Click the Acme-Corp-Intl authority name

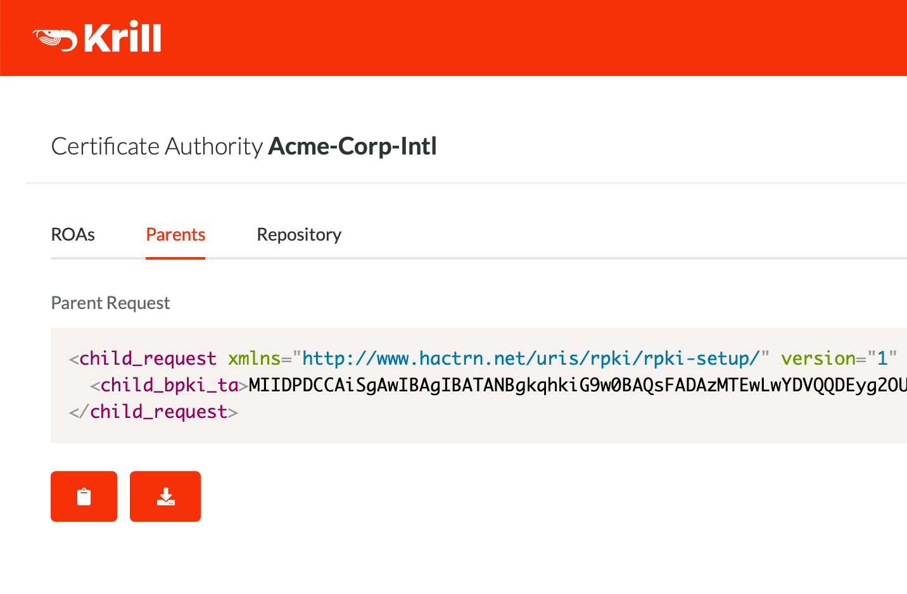pos(353,146)
